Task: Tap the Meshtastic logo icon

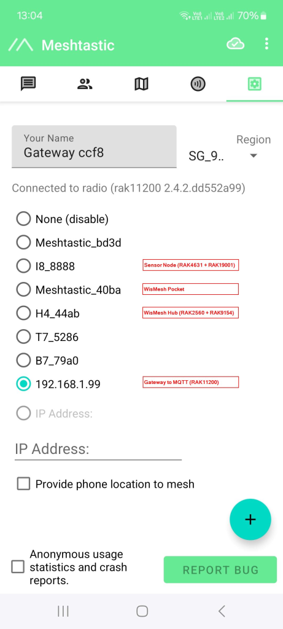Action: [x=21, y=45]
